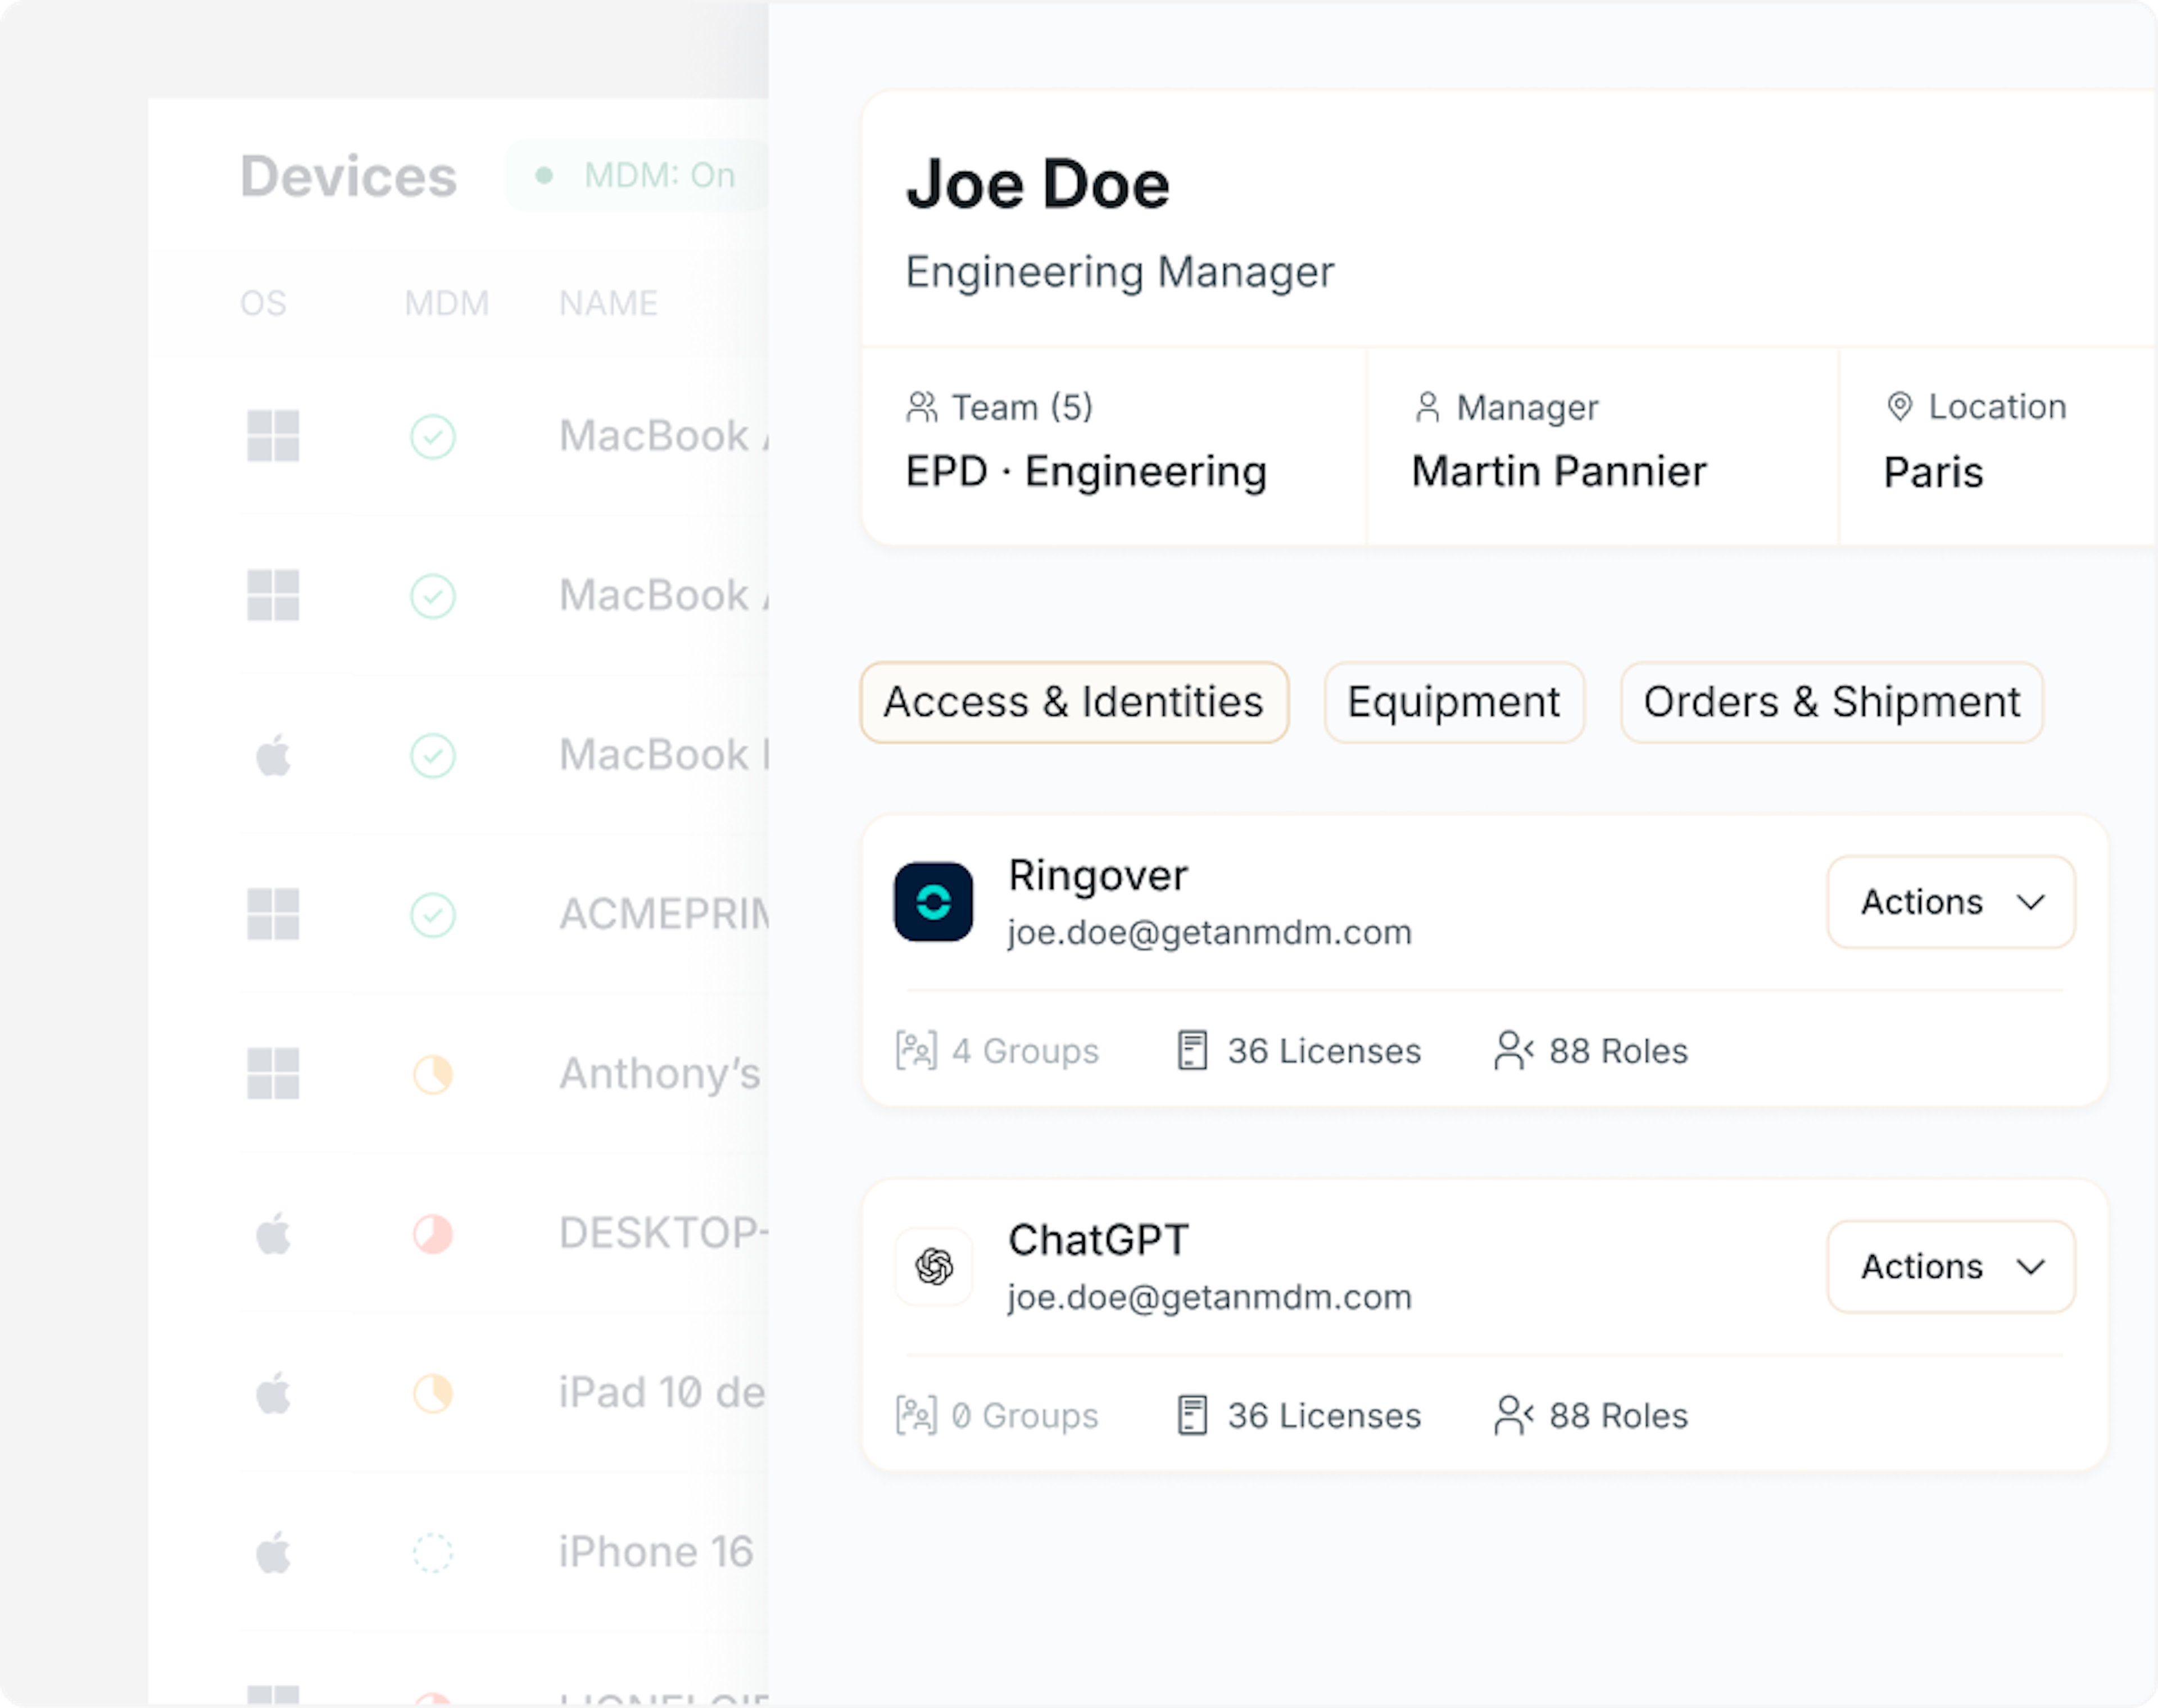Click the Location pin icon
2158x1708 pixels.
tap(1899, 406)
